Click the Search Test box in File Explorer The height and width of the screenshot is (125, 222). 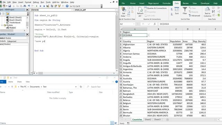click(x=101, y=86)
